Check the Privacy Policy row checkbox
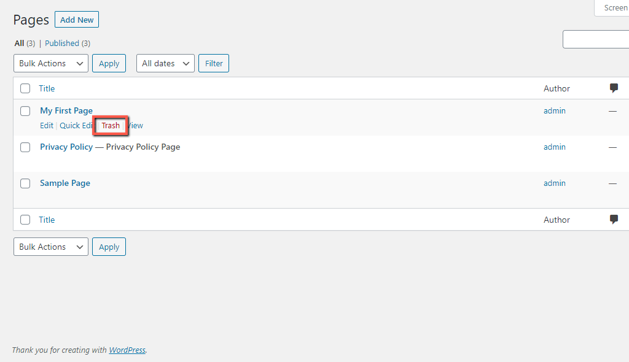This screenshot has width=629, height=362. [25, 147]
